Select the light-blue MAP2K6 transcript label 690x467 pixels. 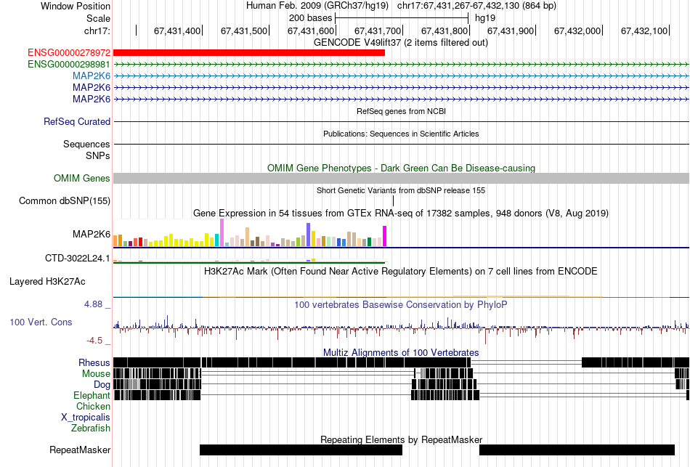point(92,76)
